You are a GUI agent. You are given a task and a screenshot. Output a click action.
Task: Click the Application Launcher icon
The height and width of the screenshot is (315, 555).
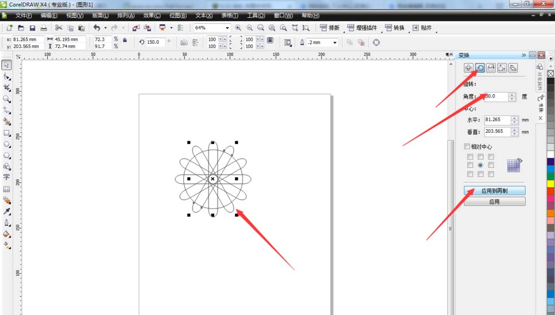click(x=163, y=28)
